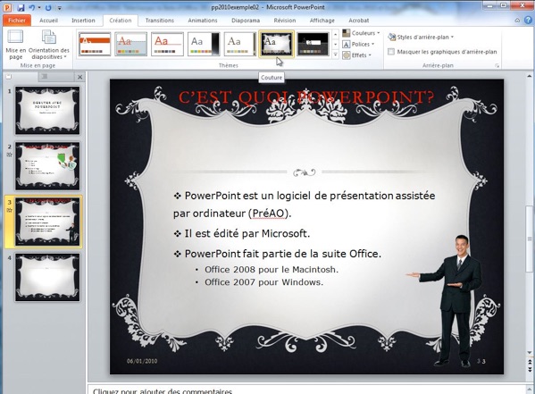Select the highlighted slide 3 thumbnail
535x394 pixels.
(x=47, y=222)
